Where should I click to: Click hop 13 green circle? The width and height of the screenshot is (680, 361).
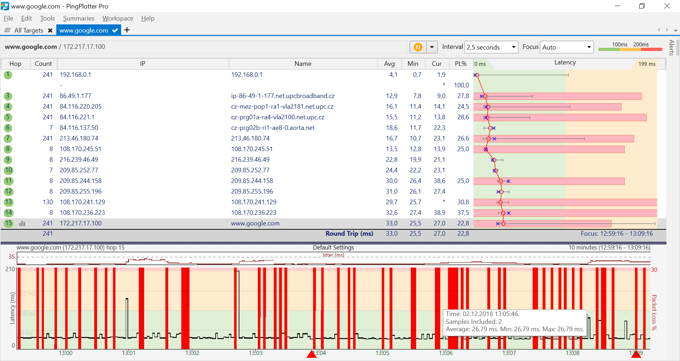click(8, 202)
